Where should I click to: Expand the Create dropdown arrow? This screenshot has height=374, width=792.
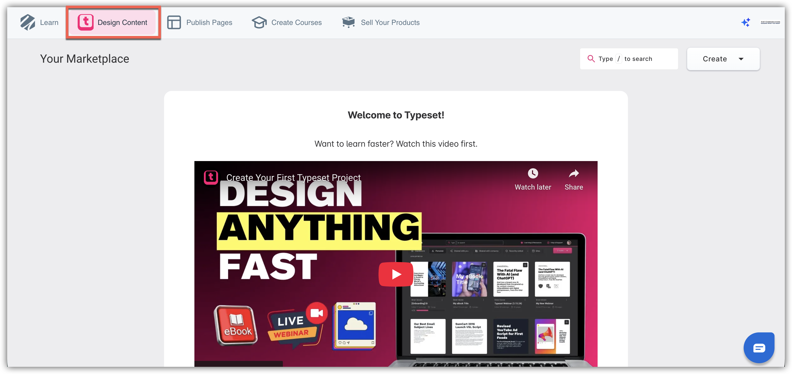(x=741, y=59)
